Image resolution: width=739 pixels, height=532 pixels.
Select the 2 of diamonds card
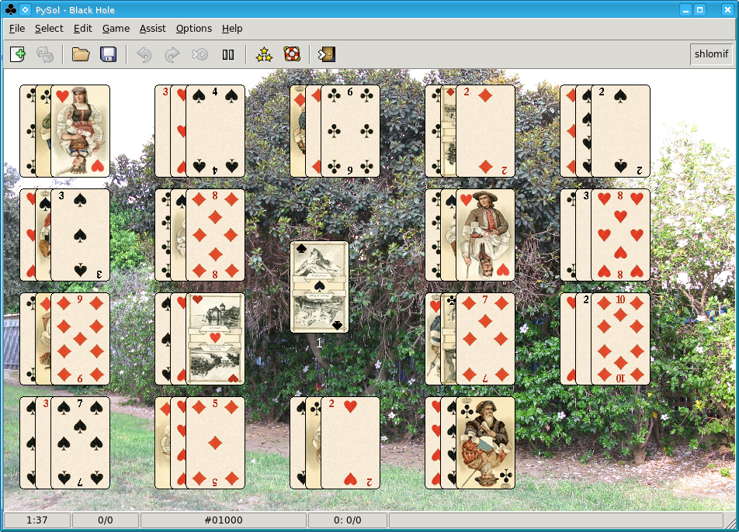click(x=485, y=131)
